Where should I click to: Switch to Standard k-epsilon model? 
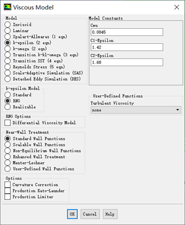(x=8, y=95)
